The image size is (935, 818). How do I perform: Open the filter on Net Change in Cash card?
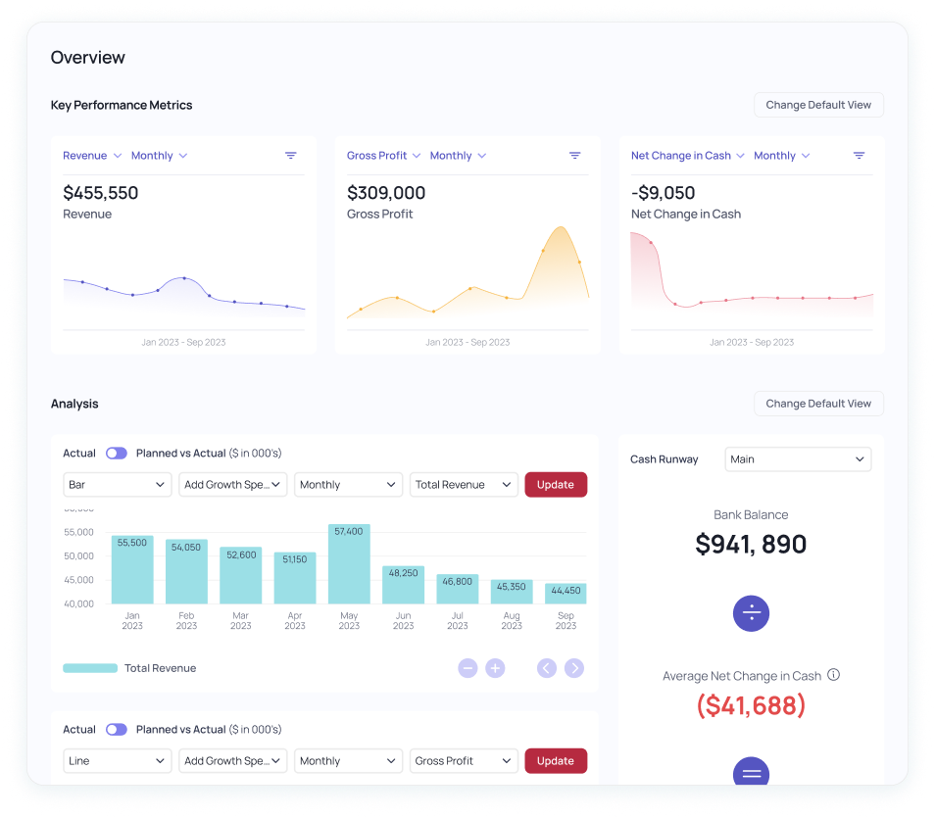(859, 155)
